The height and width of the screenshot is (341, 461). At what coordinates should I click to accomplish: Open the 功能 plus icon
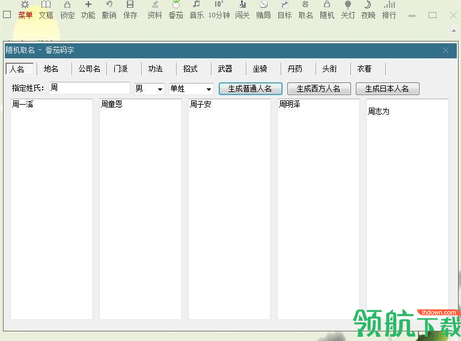[x=88, y=10]
